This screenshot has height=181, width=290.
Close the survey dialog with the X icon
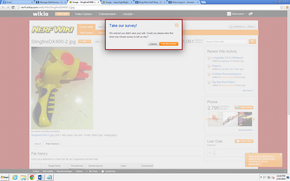point(177,25)
